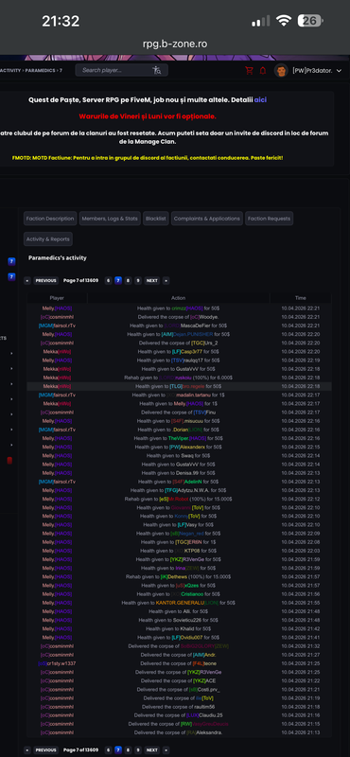Open [sB]cr1sty.w1337 in Player column

pos(57,664)
